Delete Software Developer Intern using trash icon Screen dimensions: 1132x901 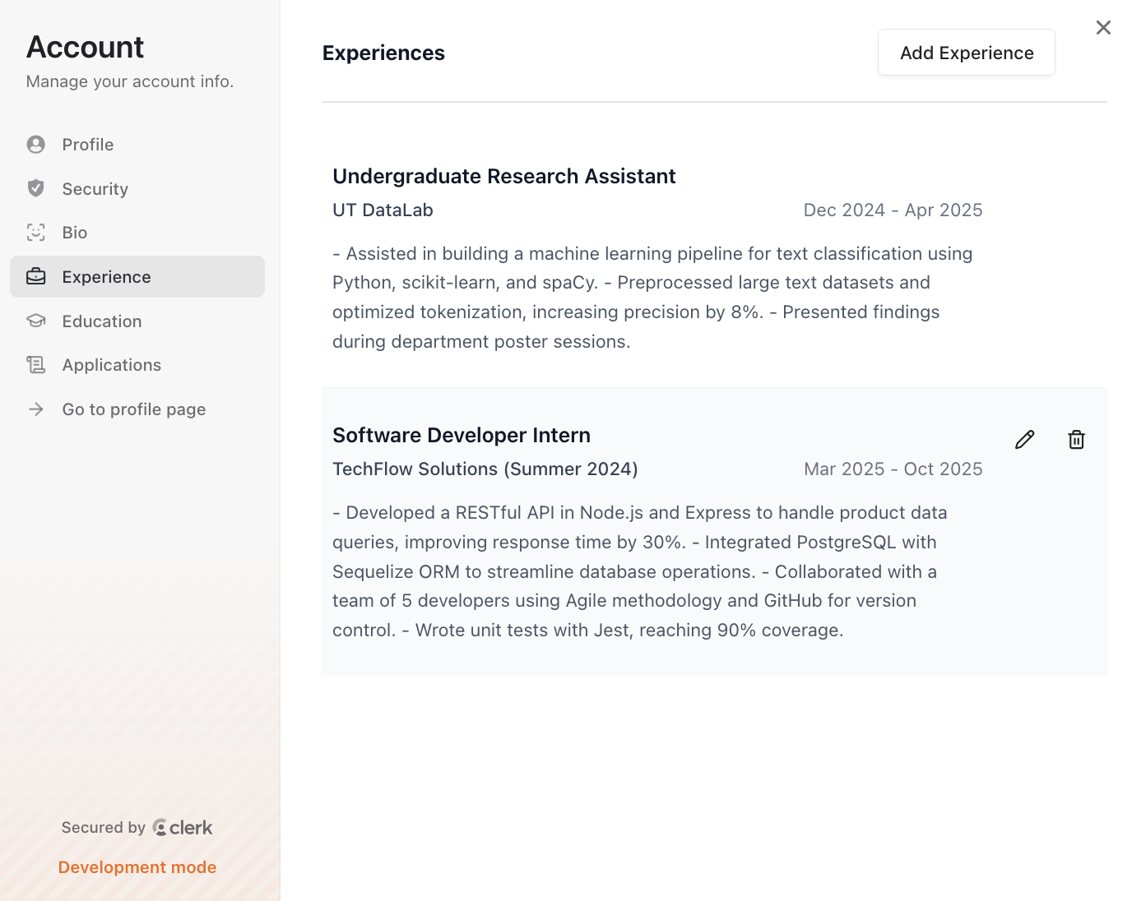[x=1076, y=440]
